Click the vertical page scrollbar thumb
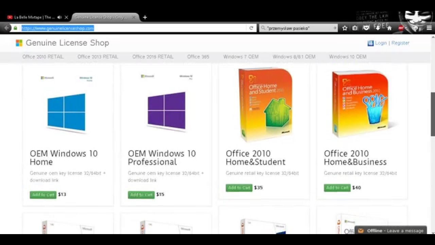This screenshot has width=435, height=245. point(433,114)
